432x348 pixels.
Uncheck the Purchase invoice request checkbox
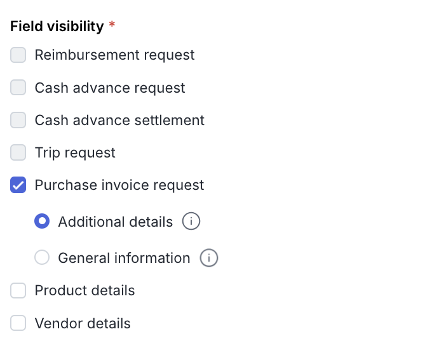click(x=18, y=185)
